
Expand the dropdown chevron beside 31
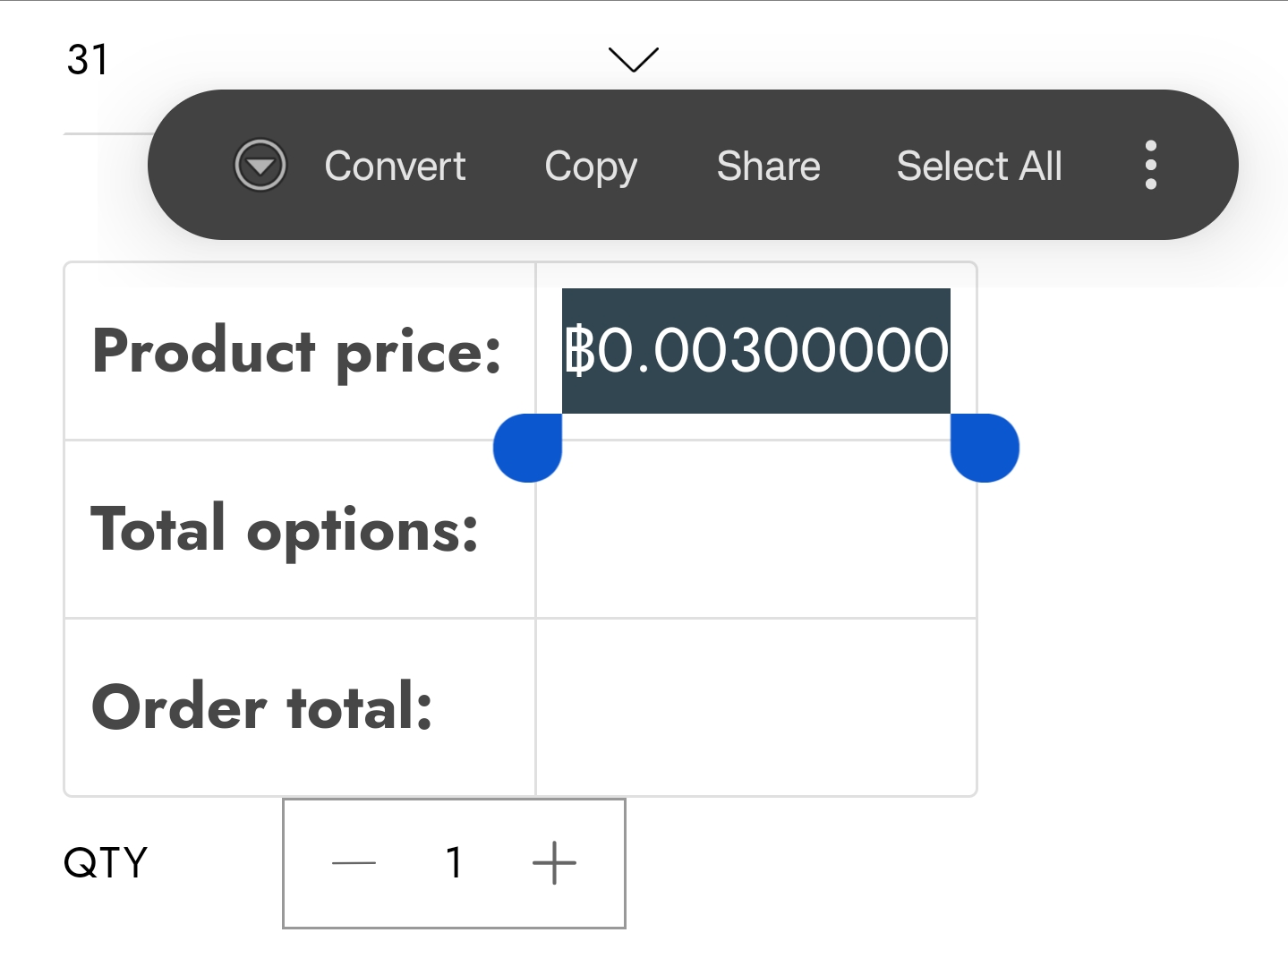(x=633, y=59)
